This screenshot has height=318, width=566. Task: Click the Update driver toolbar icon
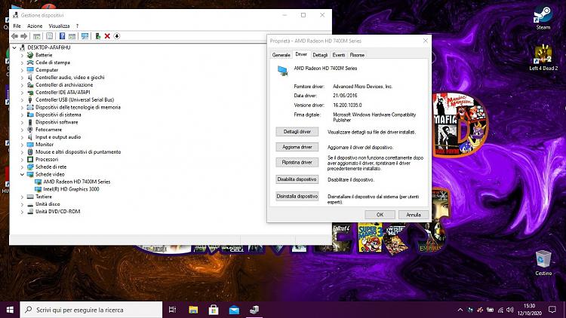[x=98, y=36]
